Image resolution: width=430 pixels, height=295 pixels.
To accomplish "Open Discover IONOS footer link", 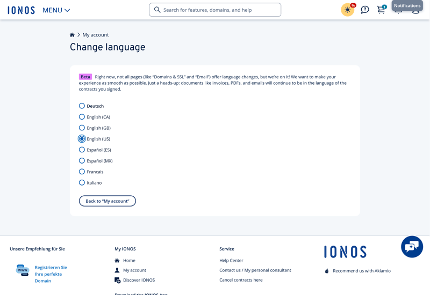I will [139, 280].
